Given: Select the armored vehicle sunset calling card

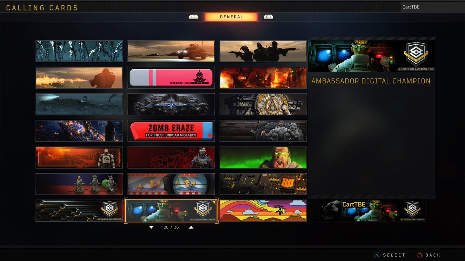Looking at the screenshot, I should [171, 51].
